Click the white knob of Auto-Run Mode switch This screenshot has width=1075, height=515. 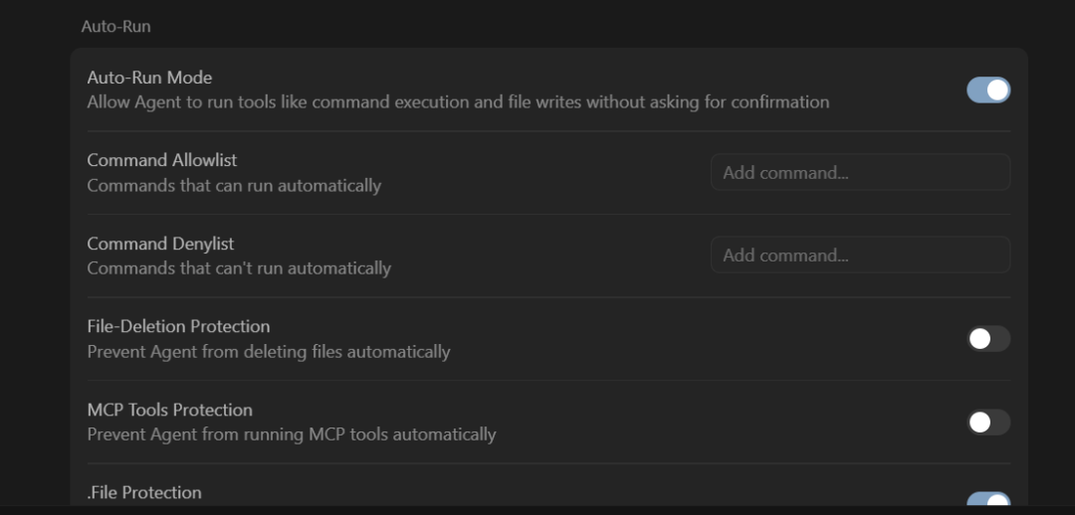pos(997,89)
